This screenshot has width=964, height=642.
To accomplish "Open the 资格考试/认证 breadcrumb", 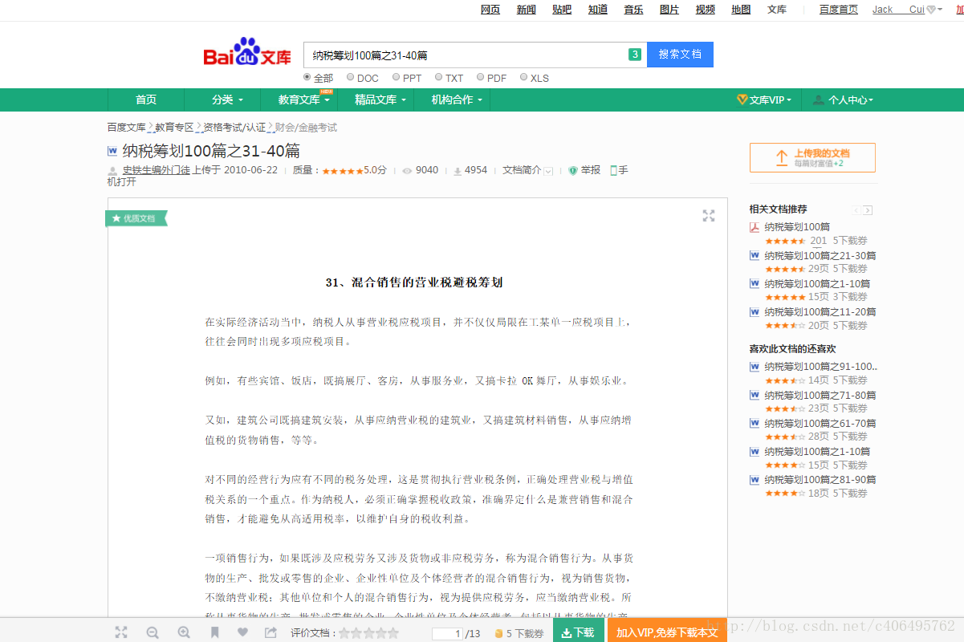I will [x=234, y=127].
